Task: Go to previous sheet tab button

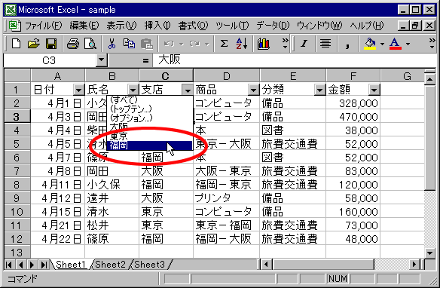Action: (20, 265)
